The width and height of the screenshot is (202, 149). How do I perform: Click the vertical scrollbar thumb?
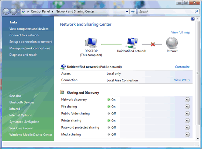[198, 73]
